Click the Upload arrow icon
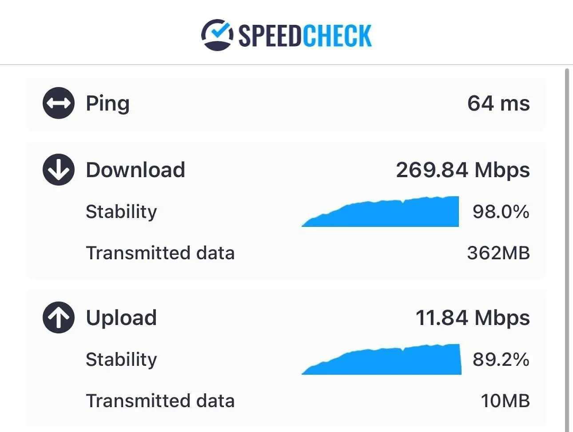Viewport: 573px width, 432px height. coord(59,317)
